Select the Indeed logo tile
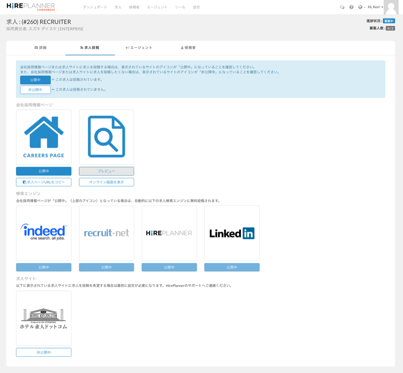 [x=43, y=232]
